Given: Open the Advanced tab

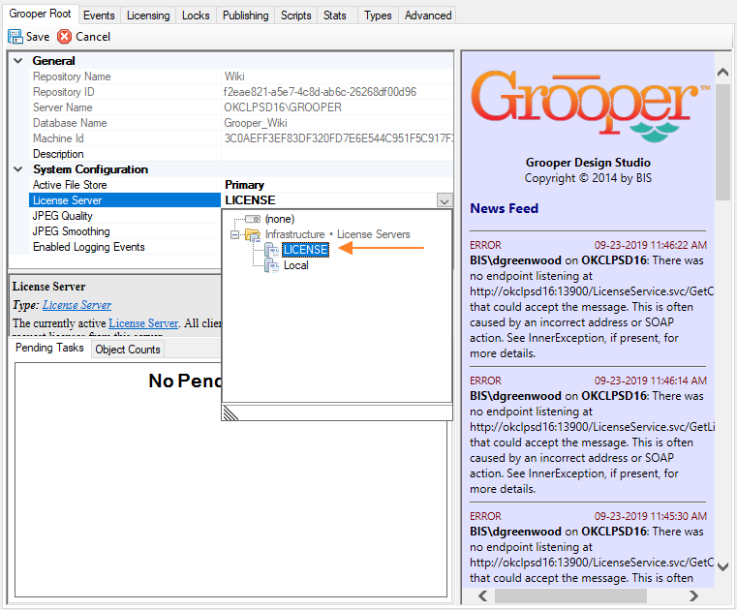Looking at the screenshot, I should pyautogui.click(x=428, y=15).
